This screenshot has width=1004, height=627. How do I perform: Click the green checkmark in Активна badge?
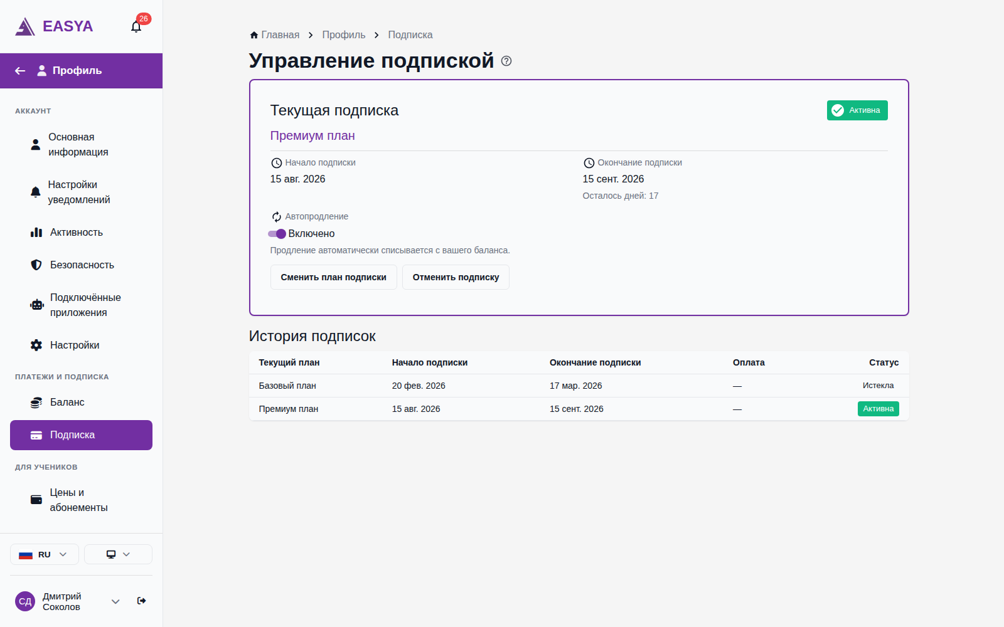(x=838, y=110)
